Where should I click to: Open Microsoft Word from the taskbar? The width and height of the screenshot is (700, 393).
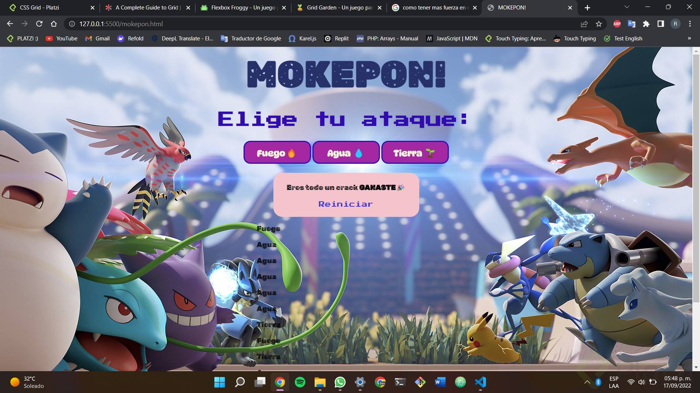tap(440, 382)
